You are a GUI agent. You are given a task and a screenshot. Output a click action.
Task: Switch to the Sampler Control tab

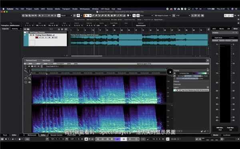[56, 135]
